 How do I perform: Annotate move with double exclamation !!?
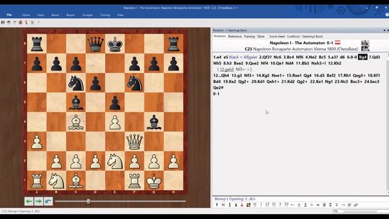click(255, 205)
